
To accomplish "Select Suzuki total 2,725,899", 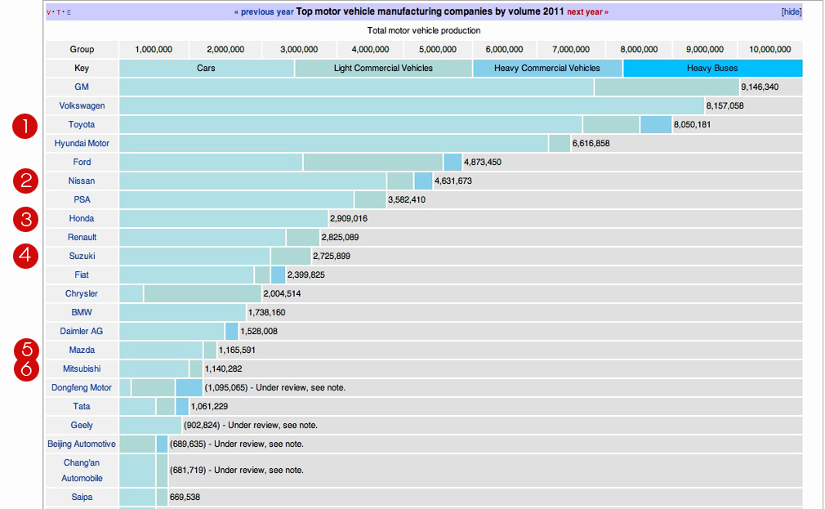I will (x=332, y=257).
